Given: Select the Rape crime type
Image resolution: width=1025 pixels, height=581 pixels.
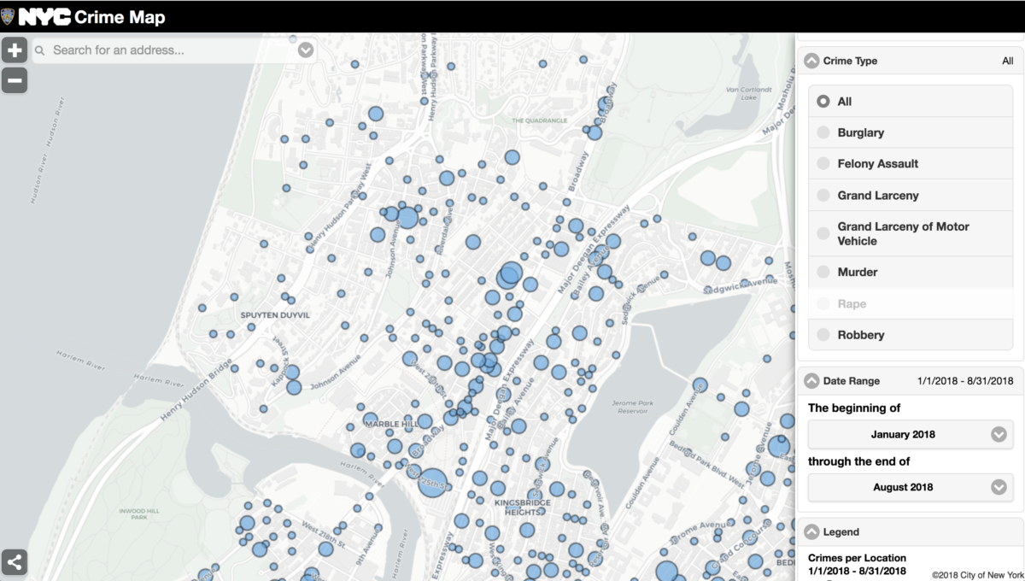Looking at the screenshot, I should tap(911, 303).
